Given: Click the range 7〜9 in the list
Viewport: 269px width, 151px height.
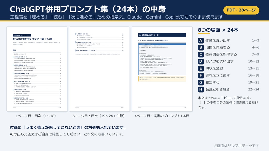Looking at the screenshot, I should (x=255, y=55).
